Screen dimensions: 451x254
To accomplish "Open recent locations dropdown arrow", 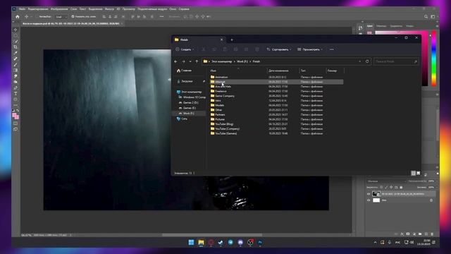I will coord(190,61).
